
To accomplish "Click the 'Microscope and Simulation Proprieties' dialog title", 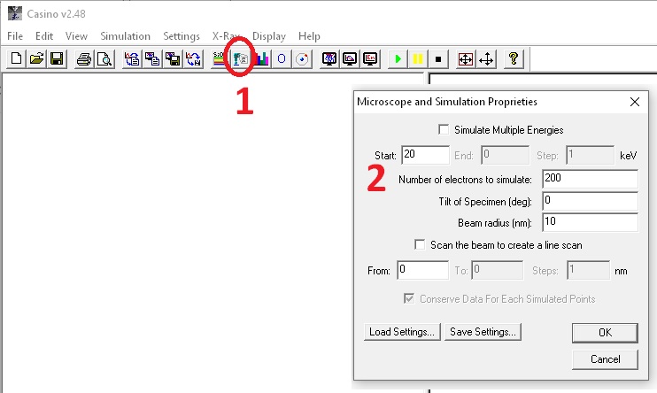I will pos(447,102).
